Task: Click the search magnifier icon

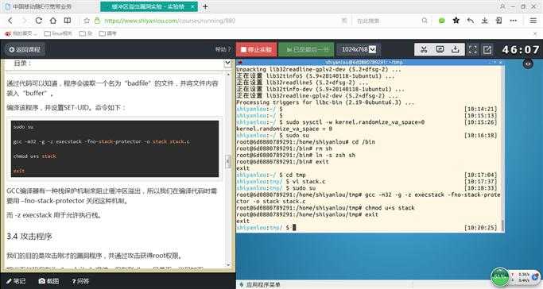Action: tap(425, 21)
